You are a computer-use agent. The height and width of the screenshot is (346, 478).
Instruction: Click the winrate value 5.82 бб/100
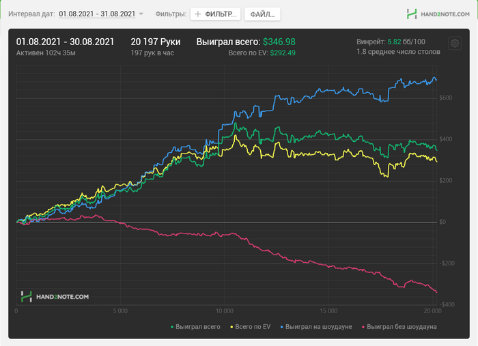406,42
